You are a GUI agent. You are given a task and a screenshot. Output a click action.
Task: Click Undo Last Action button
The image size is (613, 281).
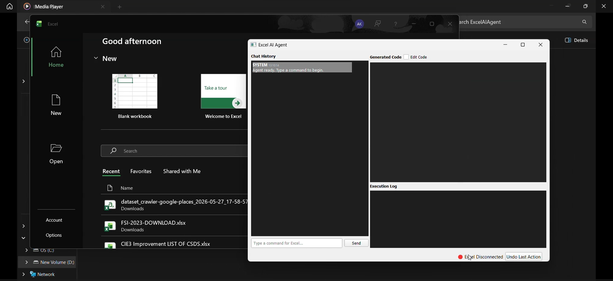coord(524,257)
